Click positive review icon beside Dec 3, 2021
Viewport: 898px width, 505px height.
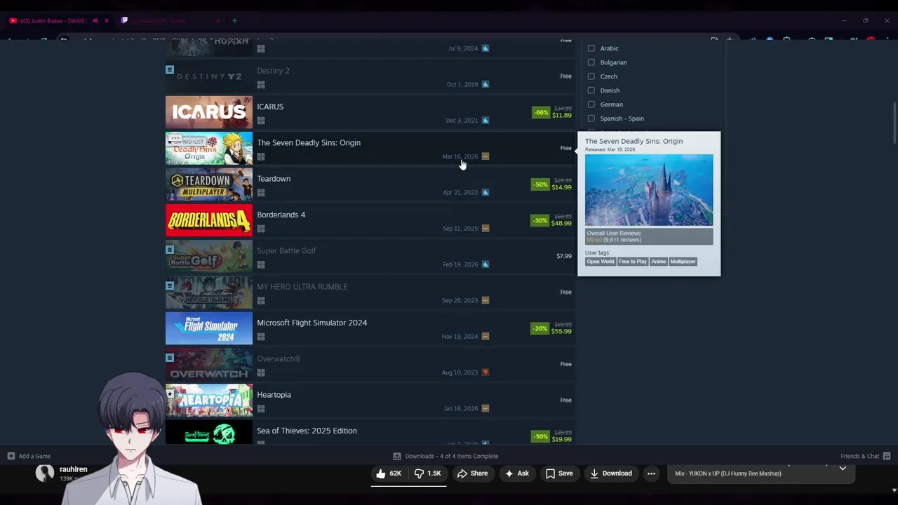tap(485, 121)
